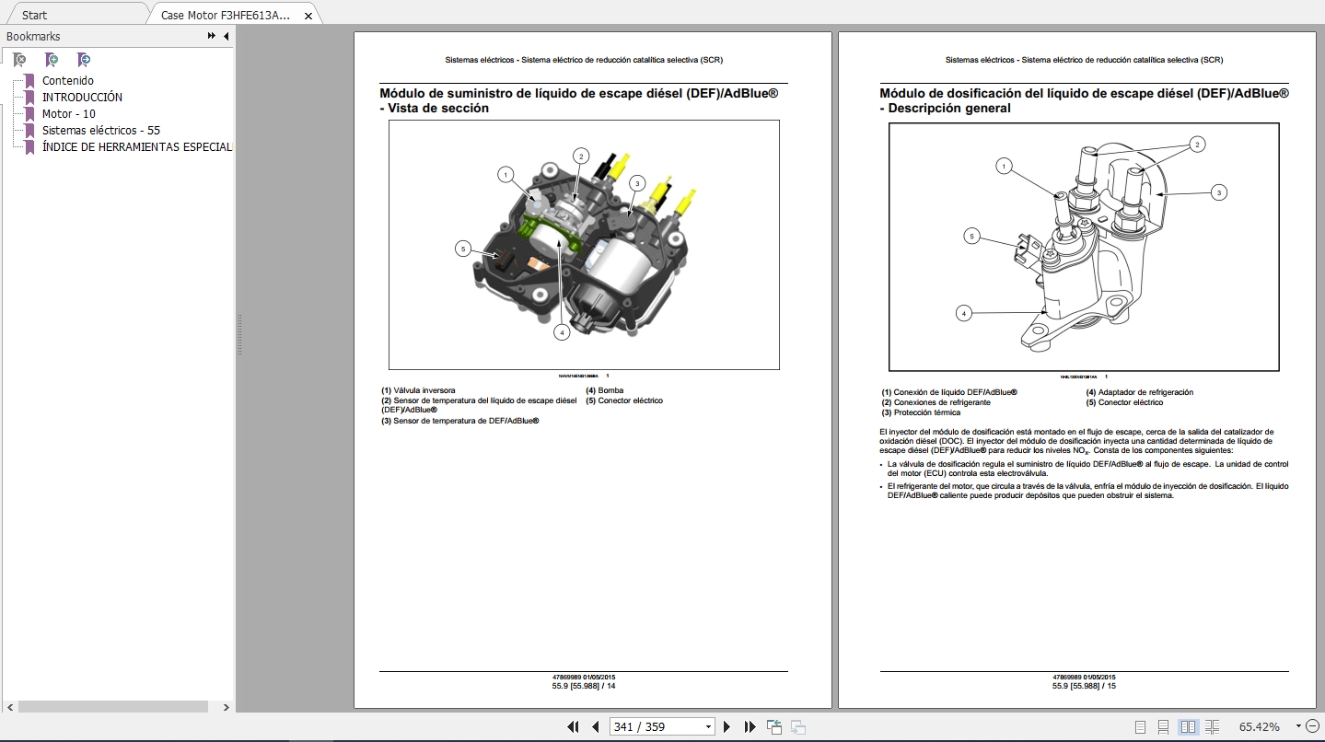Jump to the first page
1325x742 pixels.
573,726
